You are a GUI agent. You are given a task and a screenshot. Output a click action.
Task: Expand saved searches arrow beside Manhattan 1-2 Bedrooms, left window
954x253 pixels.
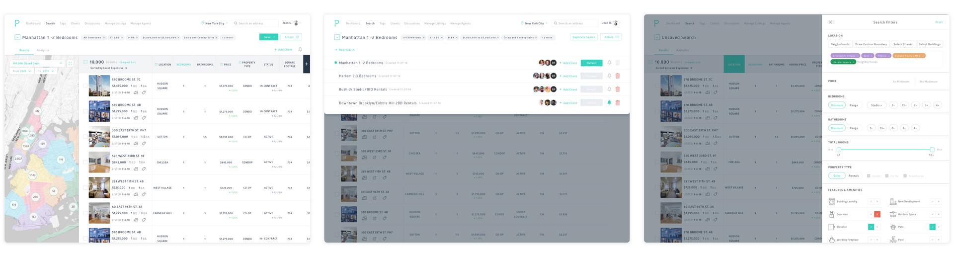click(x=17, y=37)
